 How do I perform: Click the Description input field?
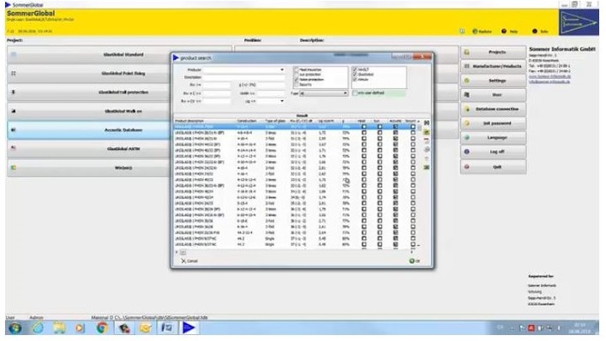244,77
